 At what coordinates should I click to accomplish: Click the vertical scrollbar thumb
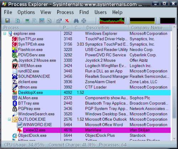pos(174,103)
